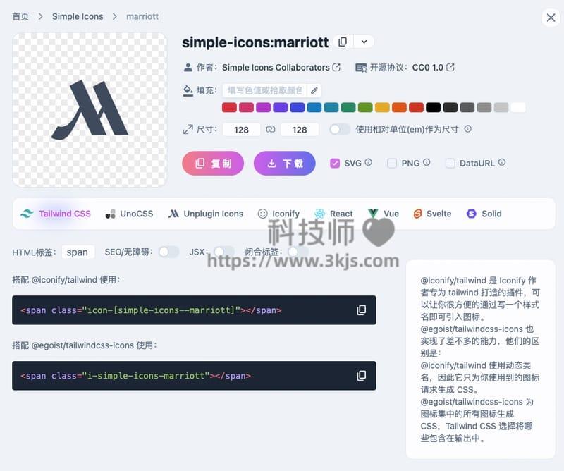Pick the emerald green color swatch
564x471 pixels.
click(x=348, y=107)
